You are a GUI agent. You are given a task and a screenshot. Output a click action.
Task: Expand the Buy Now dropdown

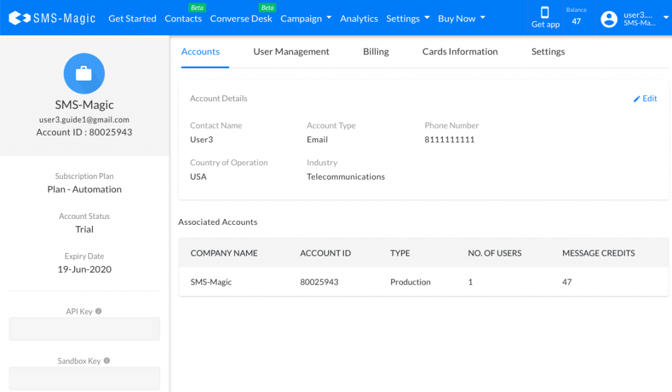[461, 18]
